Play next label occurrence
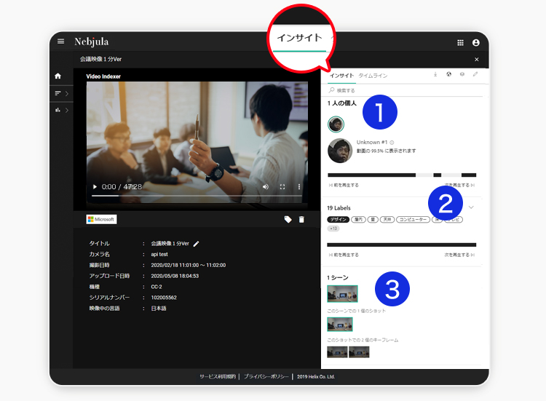This screenshot has width=546, height=401. (x=459, y=255)
